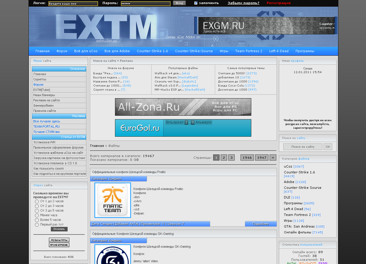Viewport: 366px width, 264px height.
Task: Open sidebar item 'Скрипты'
Action: [59, 79]
